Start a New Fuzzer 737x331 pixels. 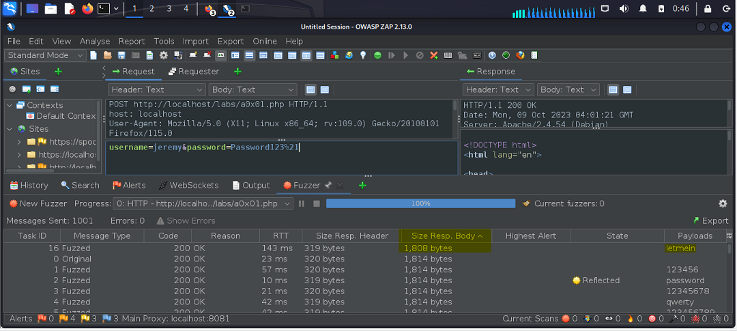(38, 203)
